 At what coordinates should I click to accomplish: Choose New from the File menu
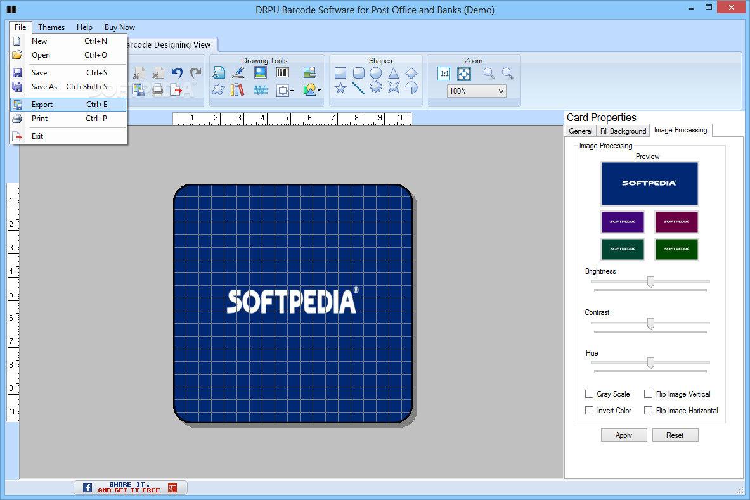(68, 41)
